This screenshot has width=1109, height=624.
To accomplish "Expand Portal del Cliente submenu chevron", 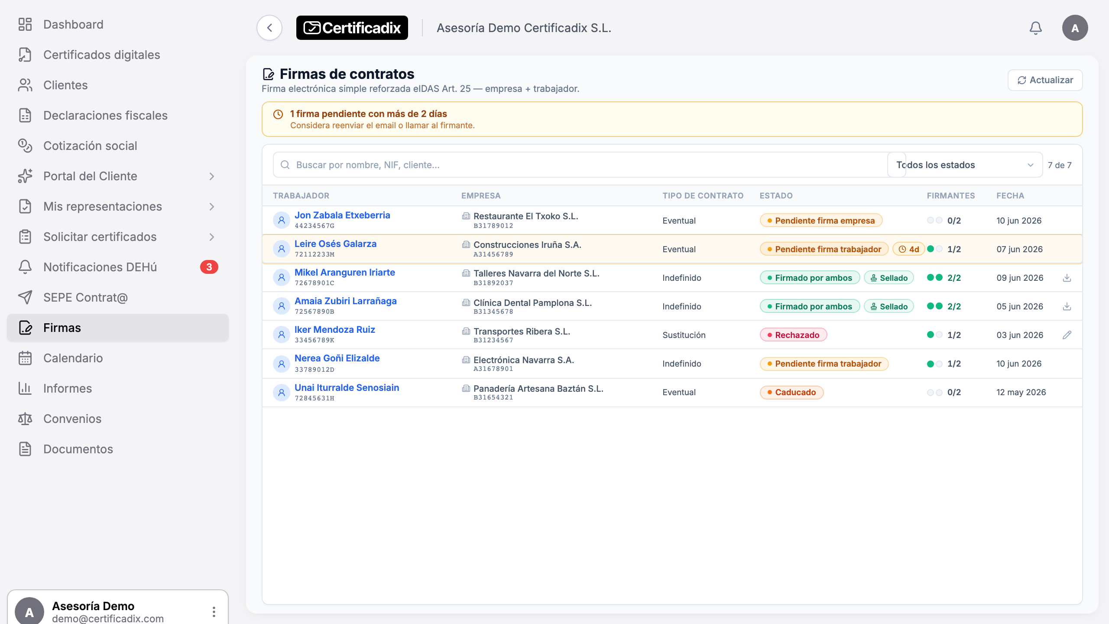I will (x=212, y=176).
